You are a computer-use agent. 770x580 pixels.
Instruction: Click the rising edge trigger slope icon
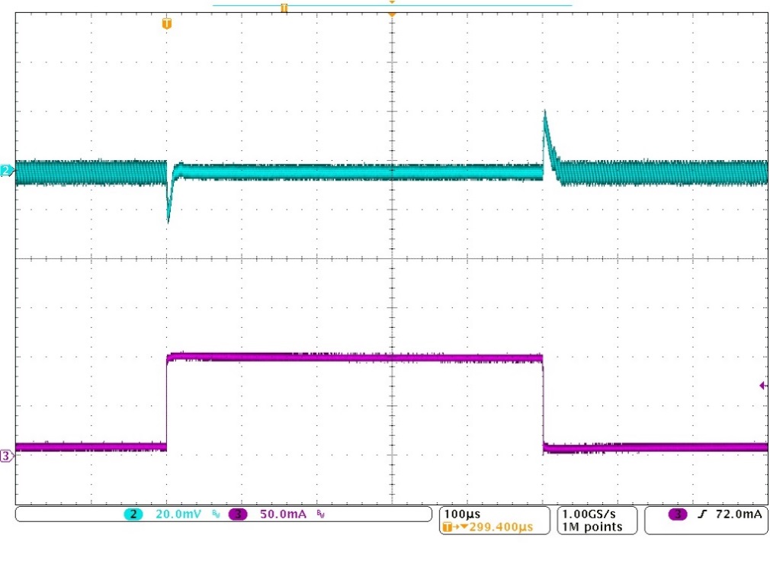[702, 515]
